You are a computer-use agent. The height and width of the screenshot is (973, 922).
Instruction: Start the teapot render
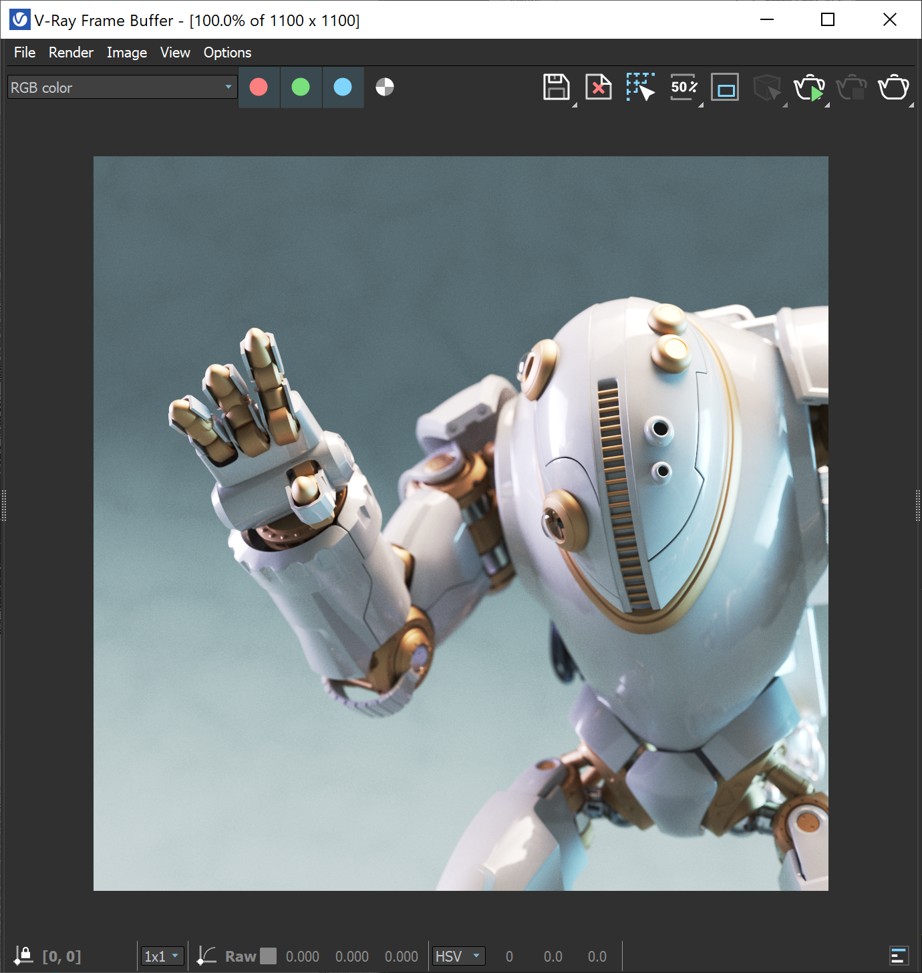tap(810, 87)
